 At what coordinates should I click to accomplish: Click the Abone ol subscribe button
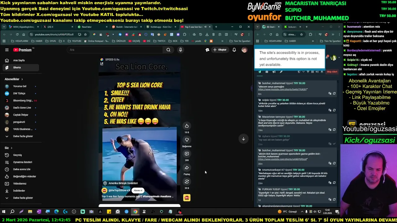click(138, 190)
